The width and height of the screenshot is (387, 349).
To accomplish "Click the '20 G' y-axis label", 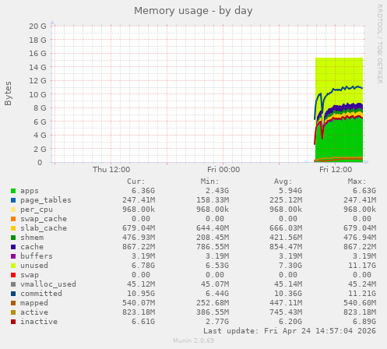I will tap(37, 26).
